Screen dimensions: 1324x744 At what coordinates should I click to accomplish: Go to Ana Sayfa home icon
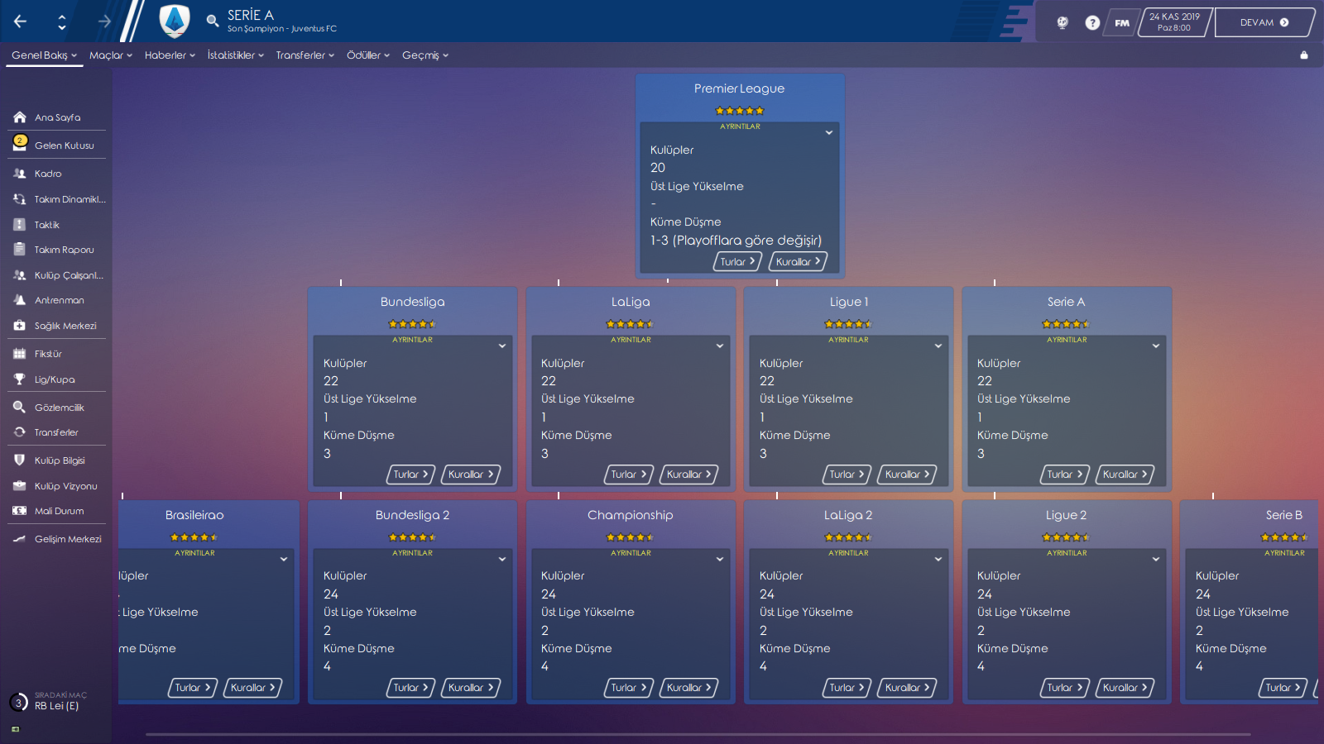(x=20, y=117)
